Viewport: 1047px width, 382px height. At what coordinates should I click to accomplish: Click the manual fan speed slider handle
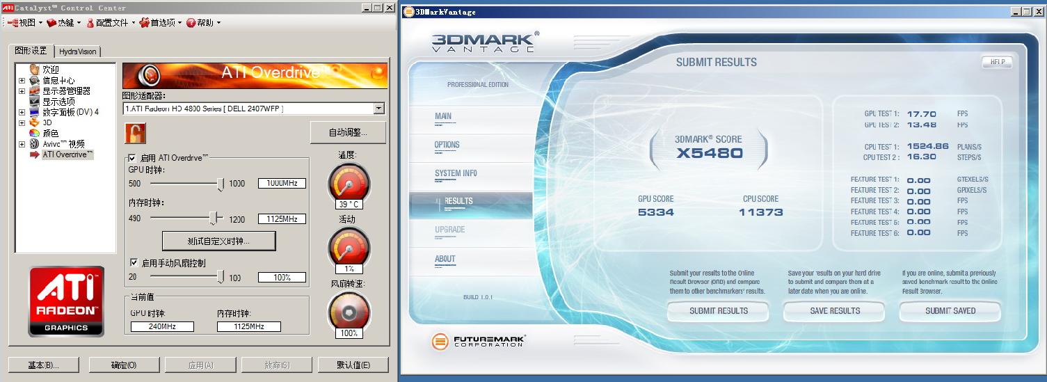pyautogui.click(x=221, y=277)
